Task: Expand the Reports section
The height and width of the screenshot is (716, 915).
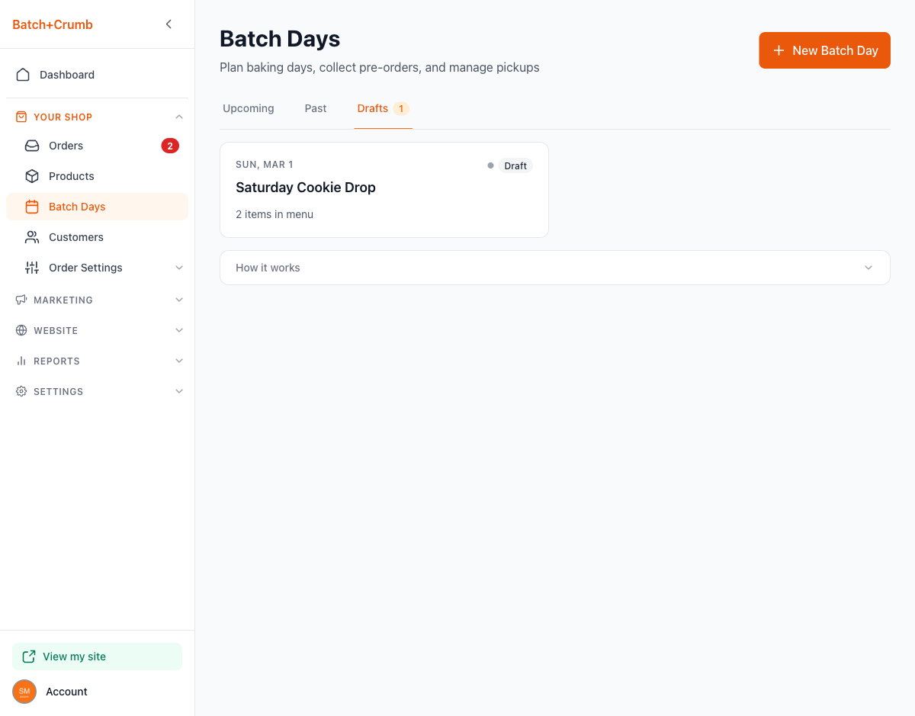Action: click(x=179, y=361)
